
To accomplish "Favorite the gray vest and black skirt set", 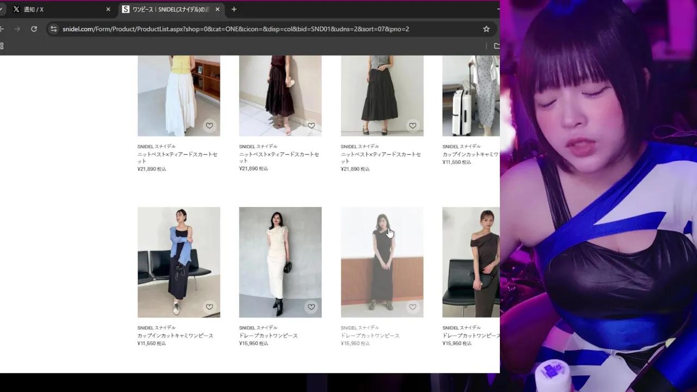I will 413,126.
